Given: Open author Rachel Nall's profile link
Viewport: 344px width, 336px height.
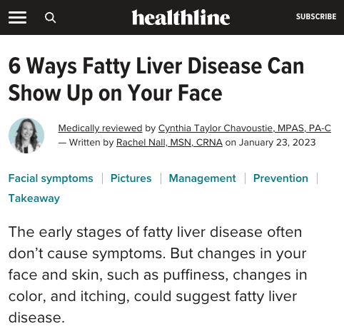Looking at the screenshot, I should point(169,143).
